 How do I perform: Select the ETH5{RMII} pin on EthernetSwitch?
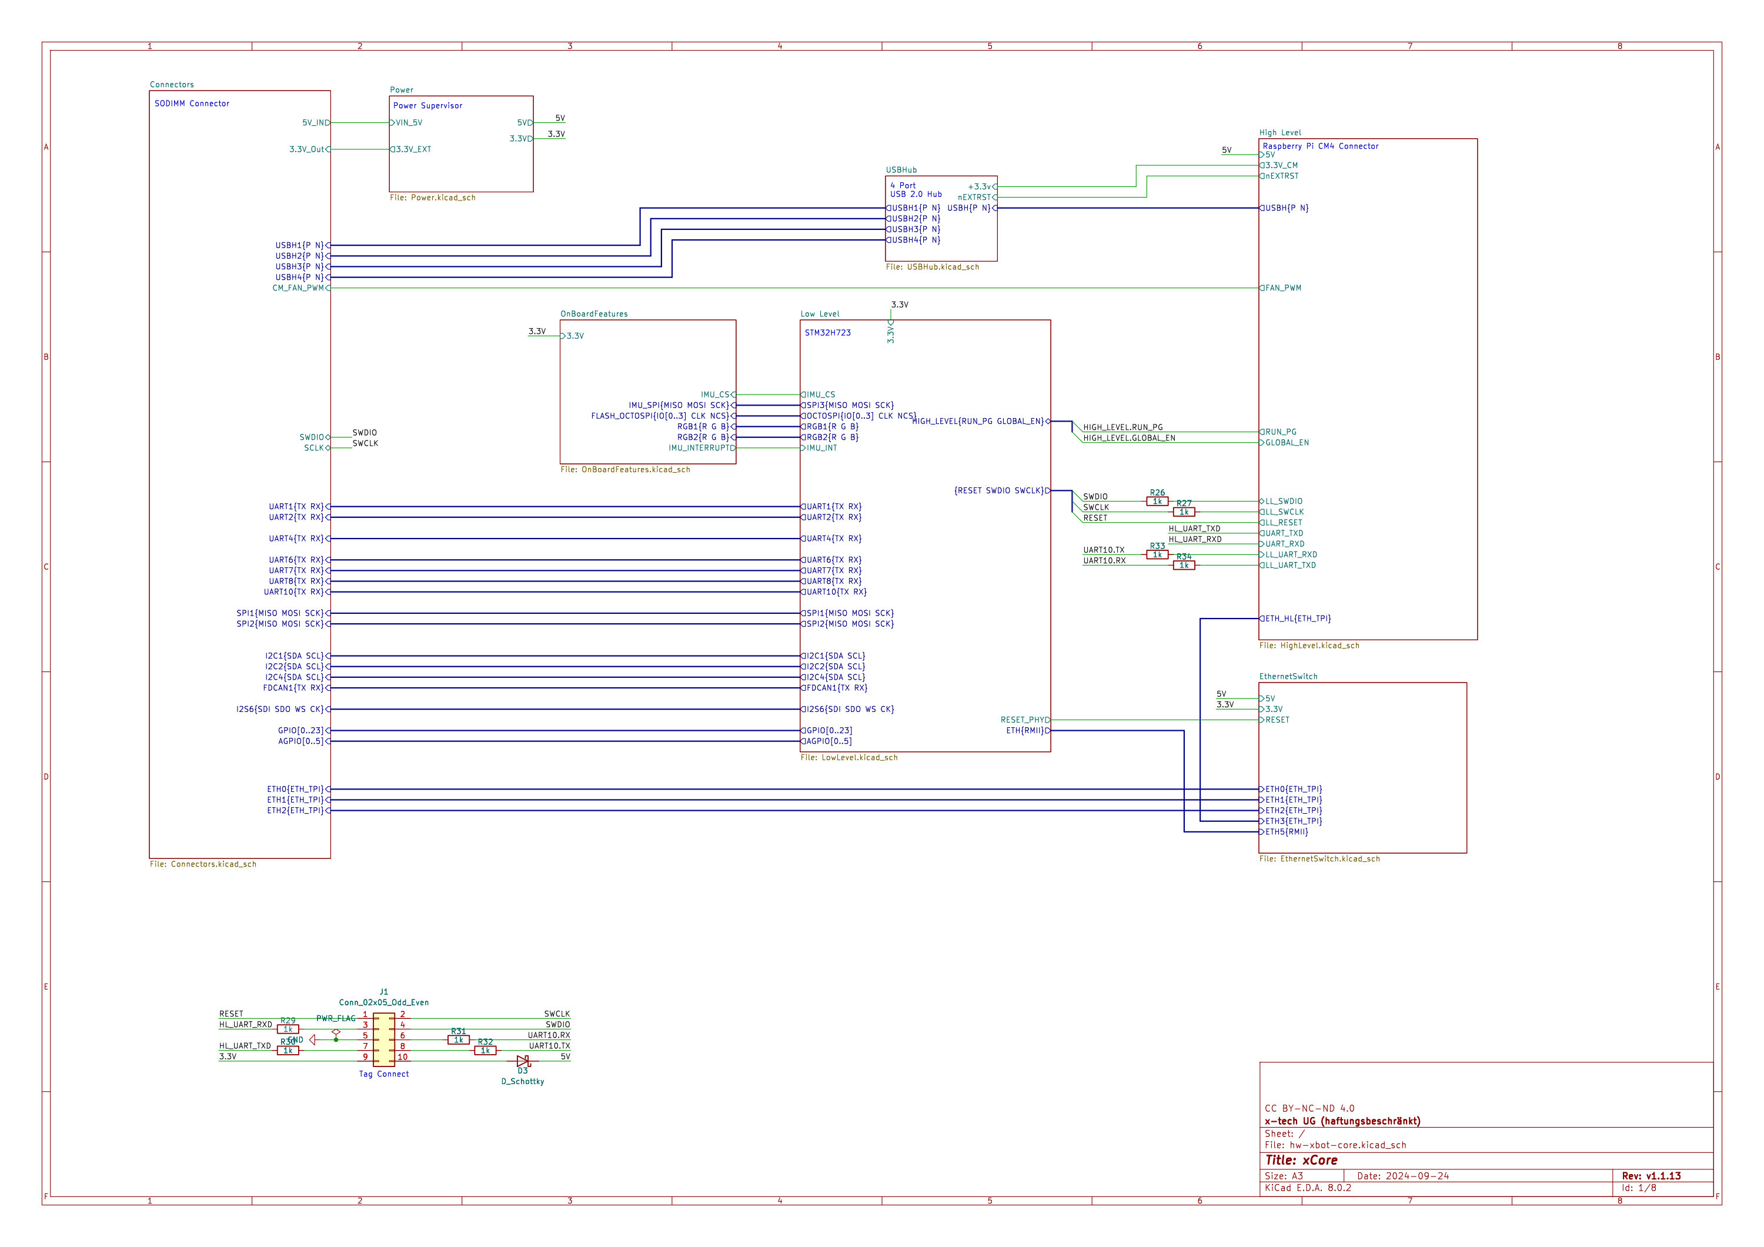tap(1284, 832)
